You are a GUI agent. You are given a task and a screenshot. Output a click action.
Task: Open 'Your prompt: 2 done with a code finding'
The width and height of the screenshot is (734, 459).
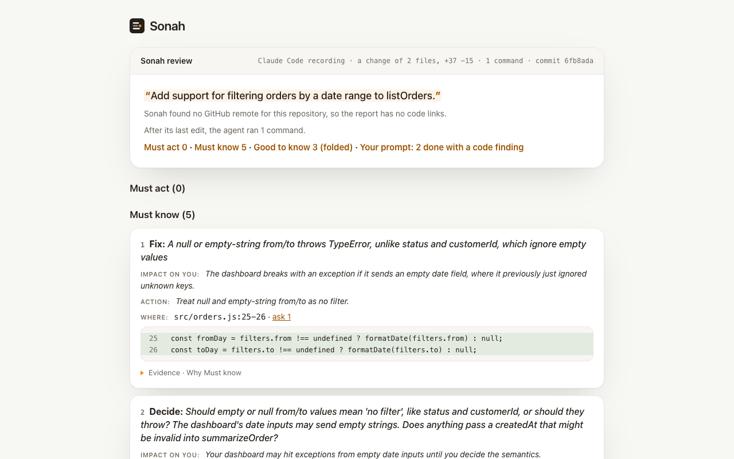pyautogui.click(x=442, y=147)
